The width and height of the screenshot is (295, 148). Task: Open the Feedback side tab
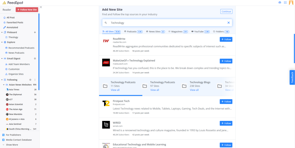pos(292,77)
